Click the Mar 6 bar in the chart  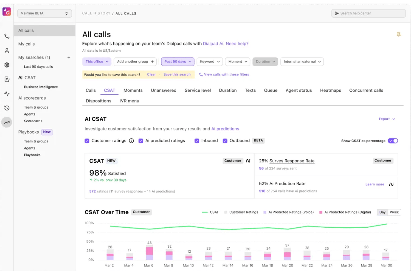[x=149, y=253]
